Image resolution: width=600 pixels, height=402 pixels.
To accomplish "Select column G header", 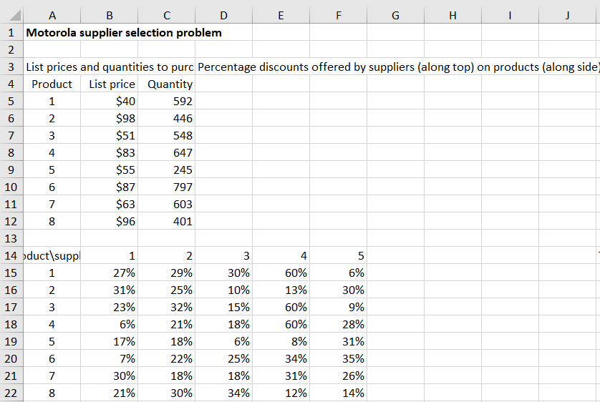I will point(395,16).
